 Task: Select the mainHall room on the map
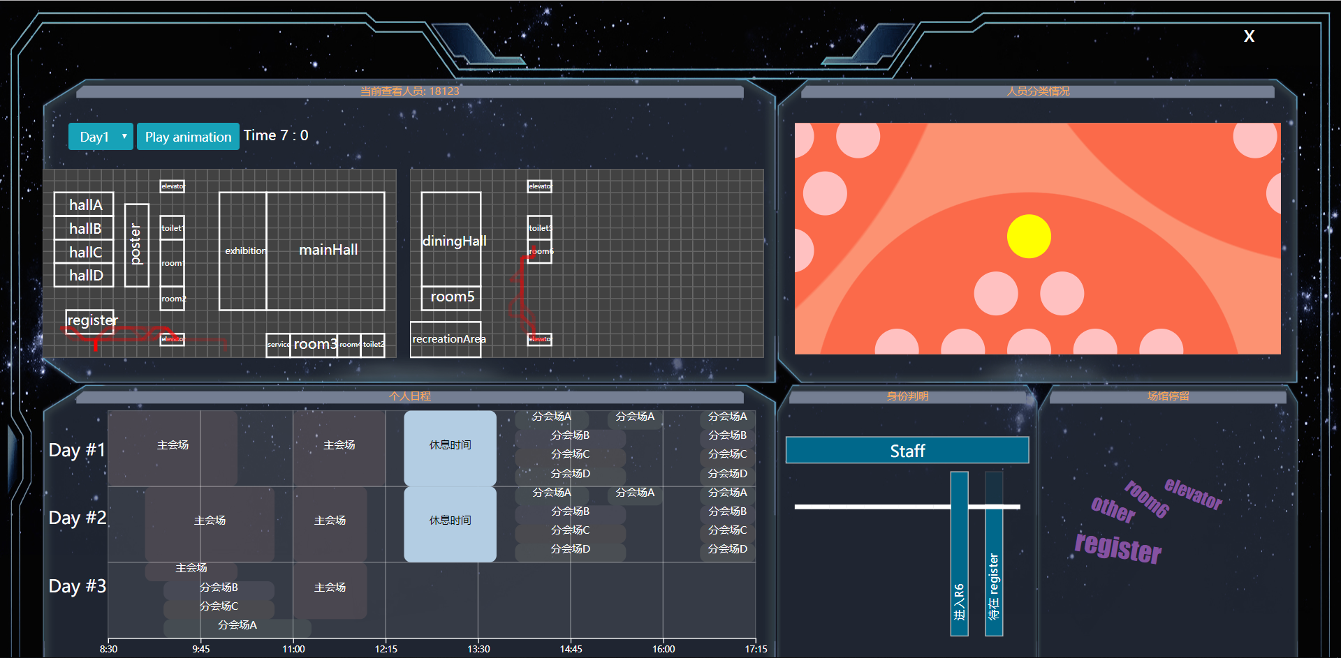click(325, 251)
